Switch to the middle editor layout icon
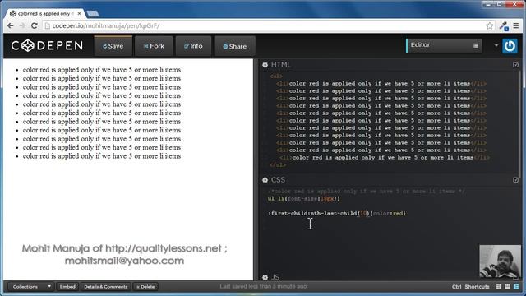Viewport: 526px width, 296px height. (507, 287)
